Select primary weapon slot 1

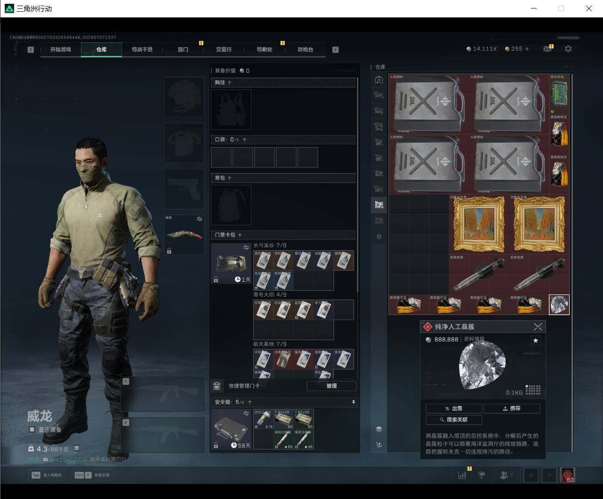click(163, 394)
